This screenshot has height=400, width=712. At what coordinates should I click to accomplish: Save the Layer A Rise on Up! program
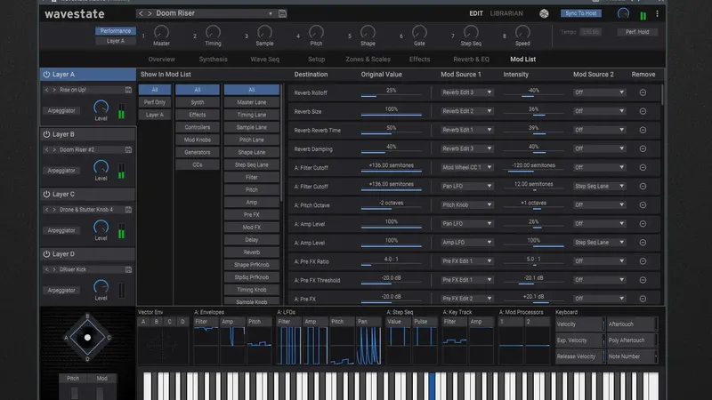(128, 90)
